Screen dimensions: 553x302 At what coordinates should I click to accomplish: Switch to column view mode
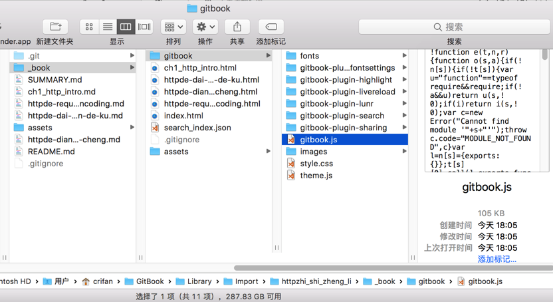(126, 27)
